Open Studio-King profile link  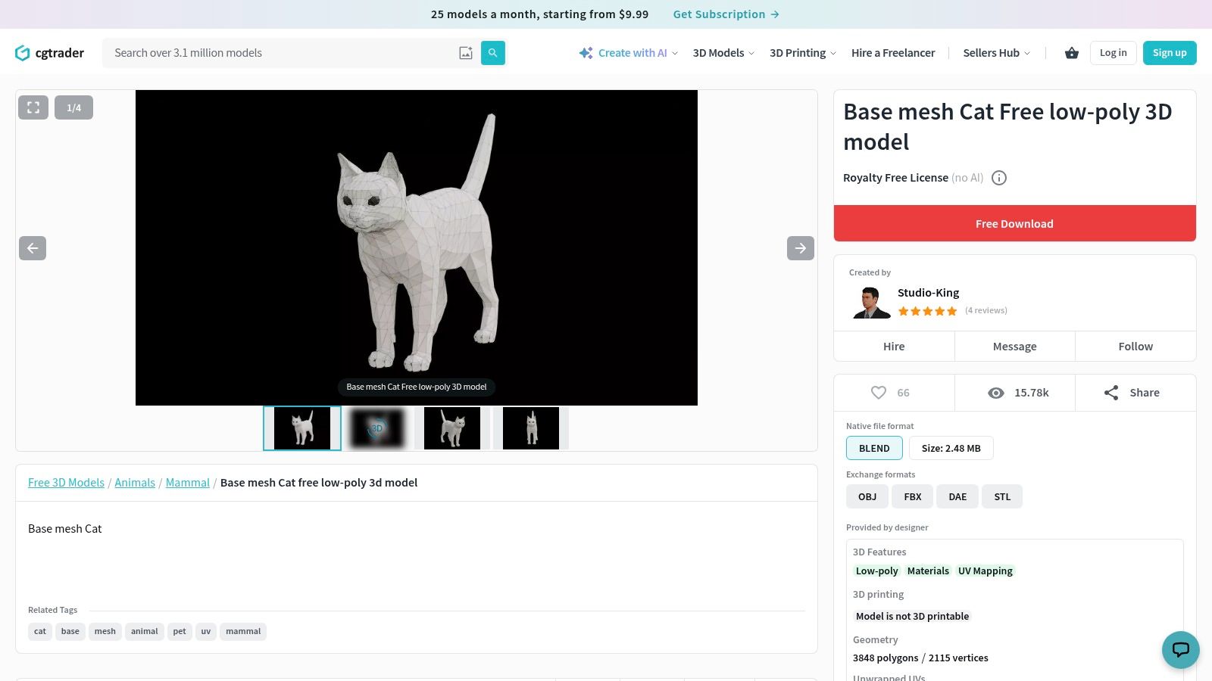pos(928,293)
